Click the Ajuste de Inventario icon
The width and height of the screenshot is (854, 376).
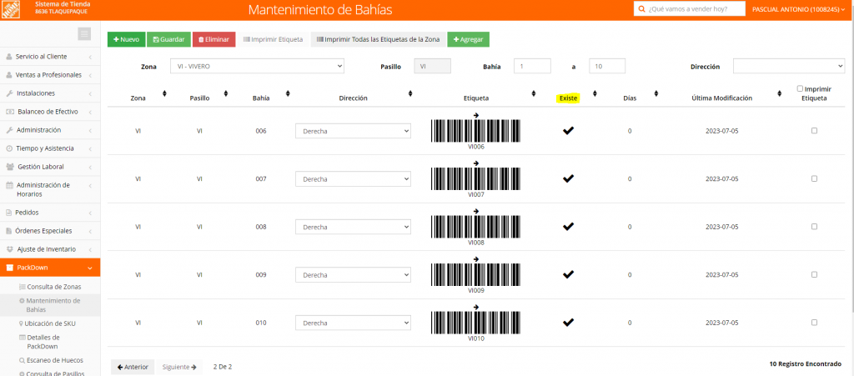pyautogui.click(x=9, y=249)
